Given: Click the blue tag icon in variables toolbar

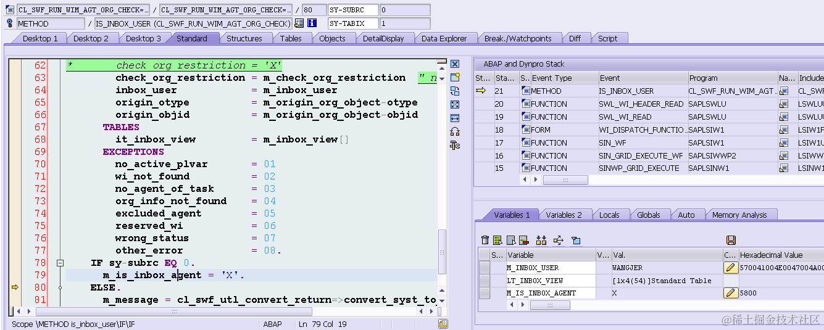Looking at the screenshot, I should click(x=576, y=240).
